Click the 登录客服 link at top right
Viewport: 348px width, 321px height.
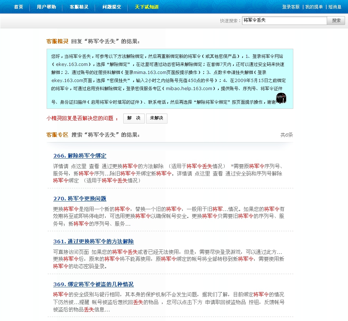tap(291, 7)
